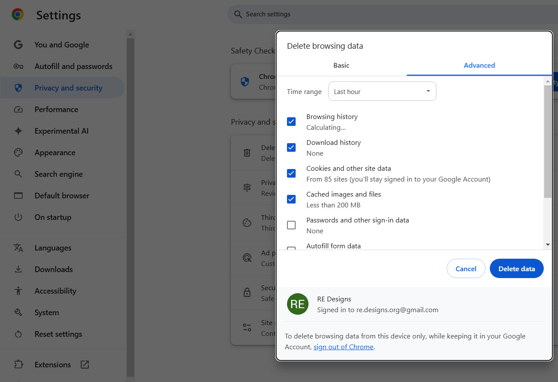Click the Performance speedometer icon
The image size is (558, 382).
coord(18,110)
